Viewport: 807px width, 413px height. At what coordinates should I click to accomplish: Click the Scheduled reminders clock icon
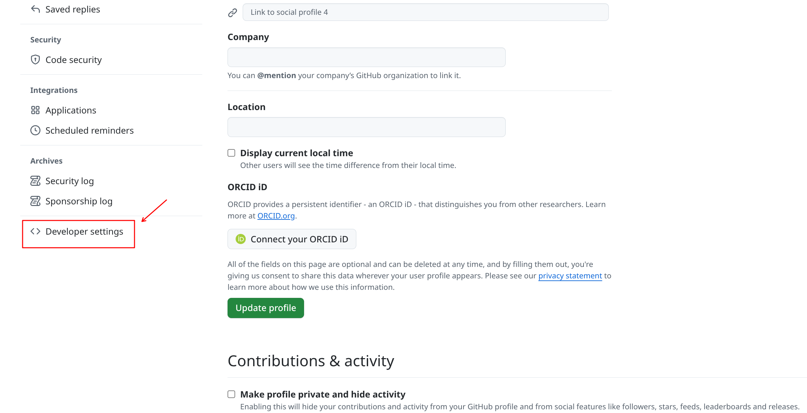(x=35, y=130)
